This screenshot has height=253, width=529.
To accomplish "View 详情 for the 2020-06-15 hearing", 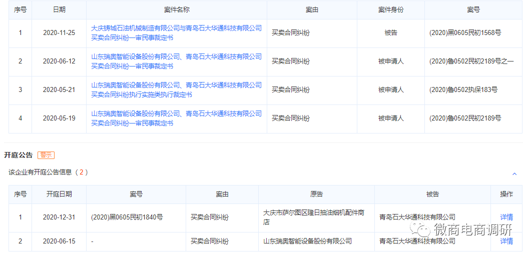I will click(x=506, y=241).
